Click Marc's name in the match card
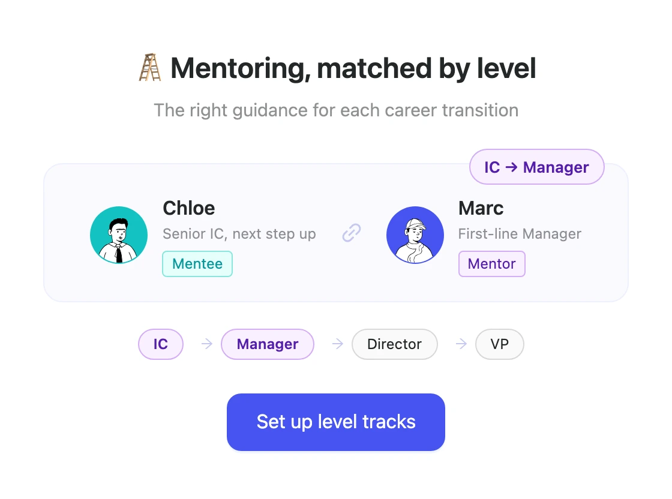The image size is (672, 499). 481,208
